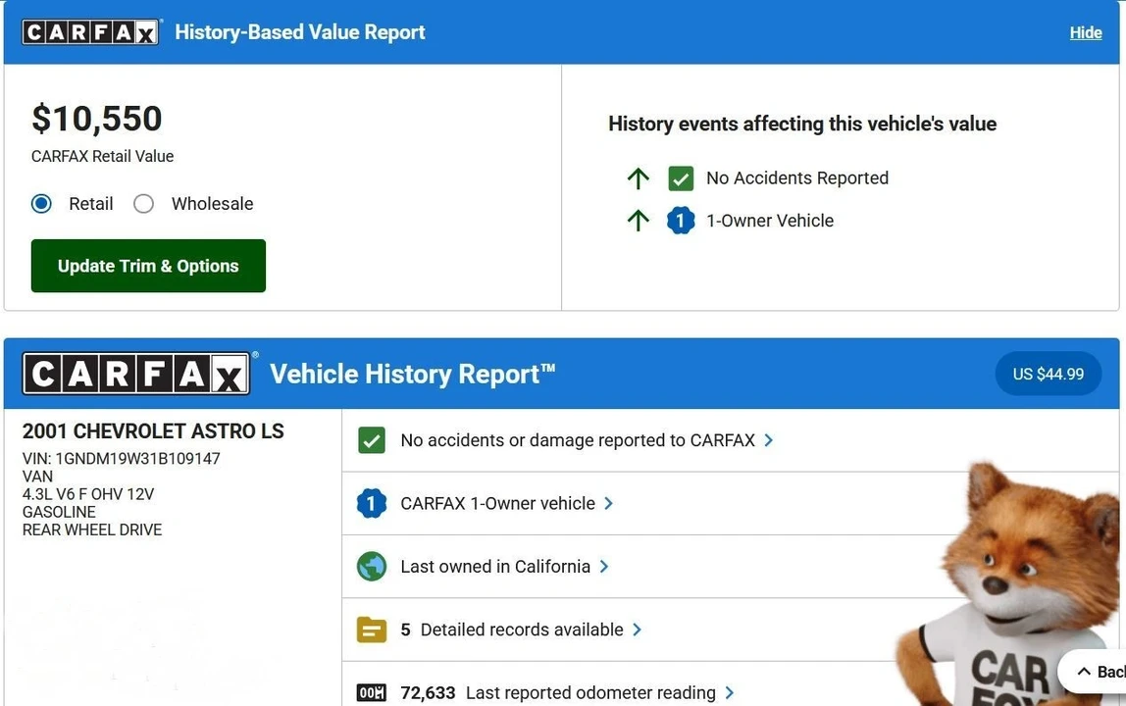Click the 1-Owner Vehicle label in history events
The height and width of the screenshot is (706, 1126).
point(770,221)
